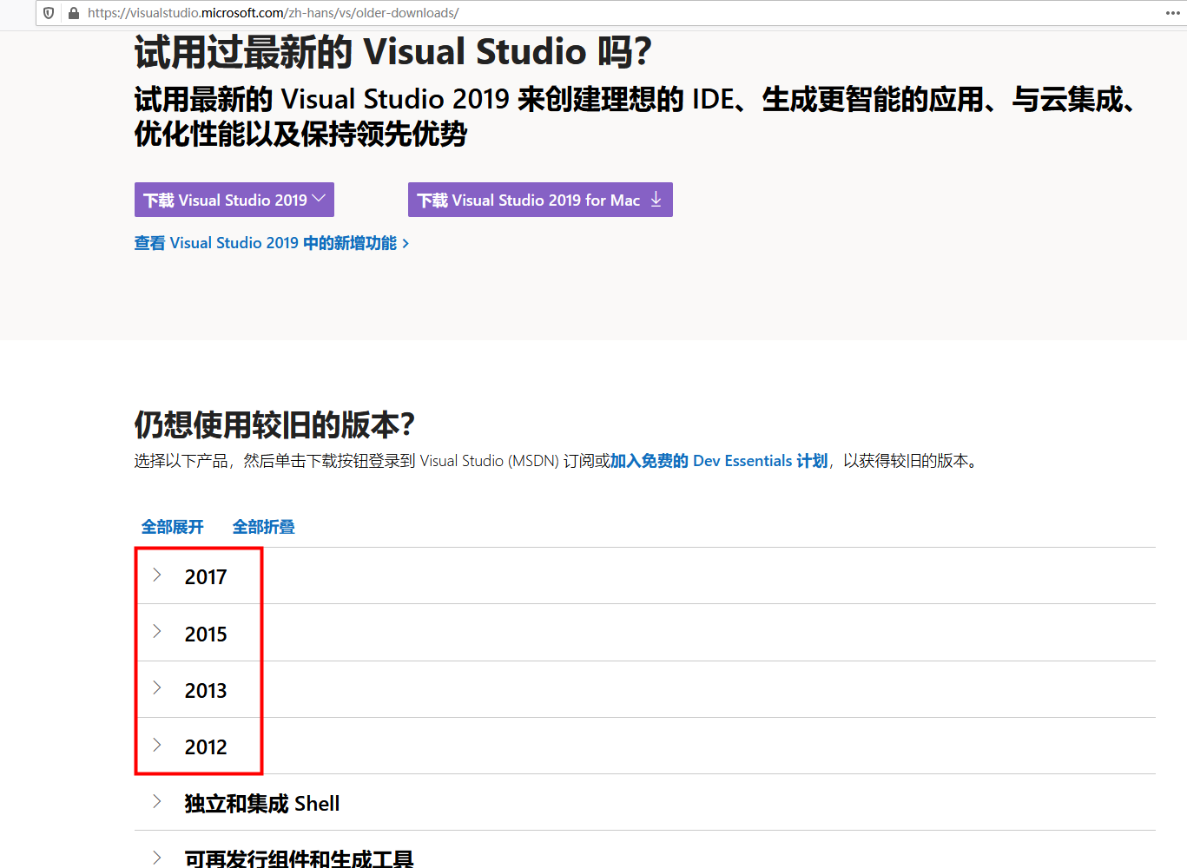Click the 可再发行组件和生成工具 heading
Screen dimensions: 1187x868
click(x=300, y=858)
